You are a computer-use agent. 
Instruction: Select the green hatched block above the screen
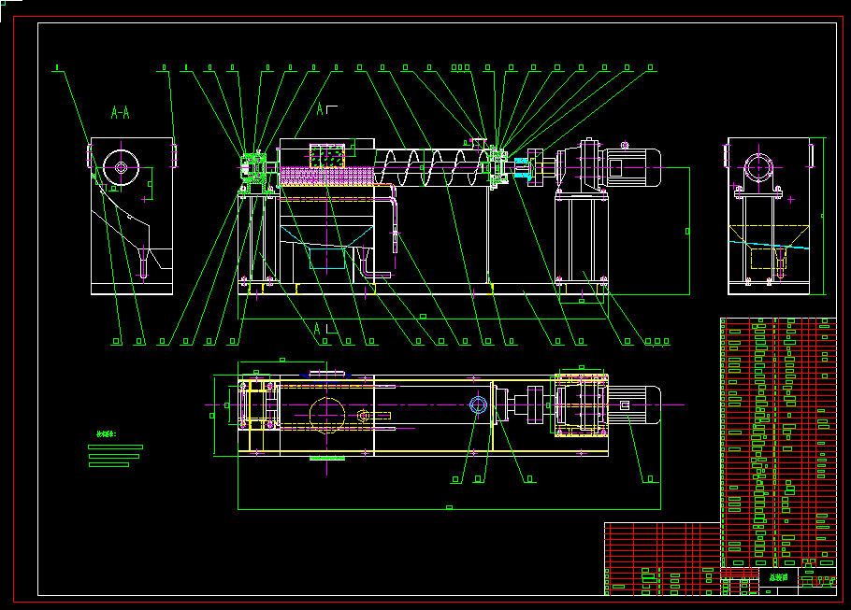(326, 156)
